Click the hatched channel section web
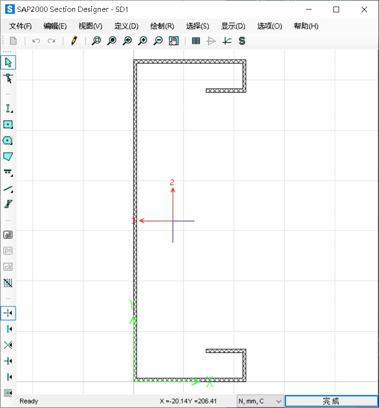 click(x=135, y=221)
